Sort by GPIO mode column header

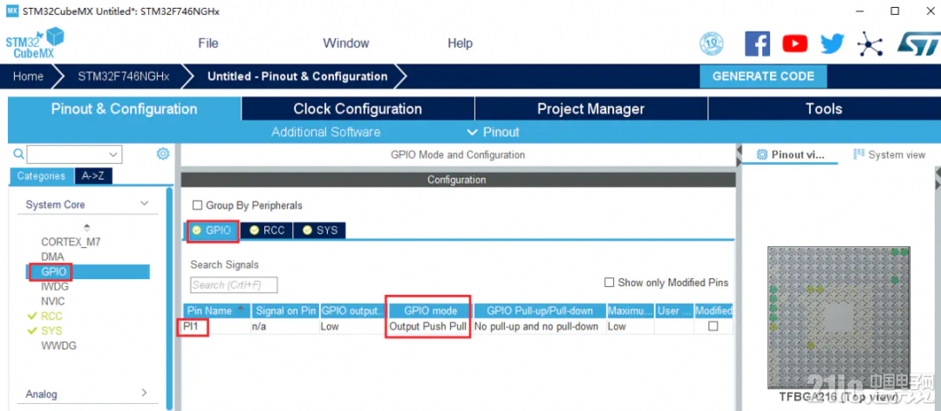tap(430, 311)
